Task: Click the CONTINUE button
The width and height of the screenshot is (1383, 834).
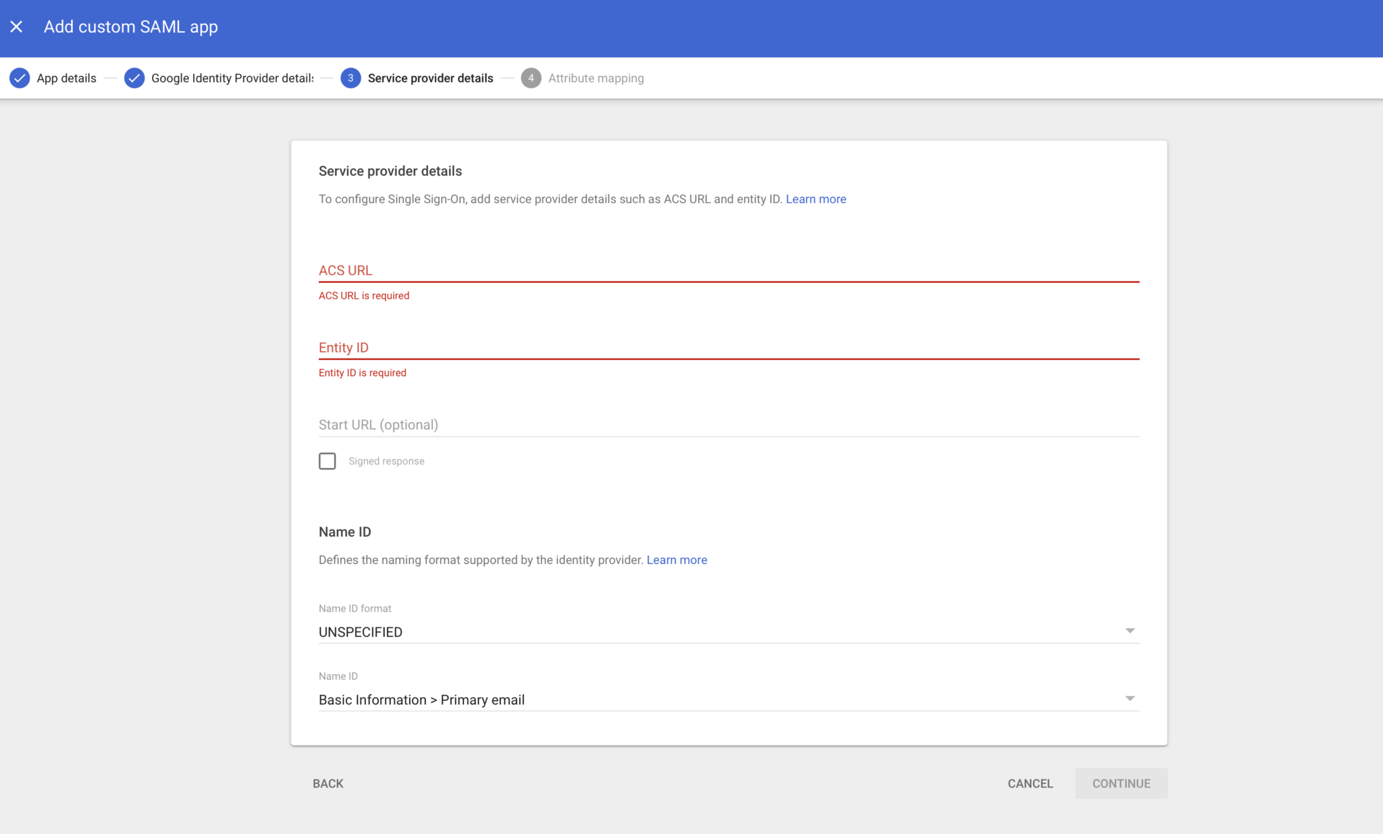Action: click(1121, 783)
